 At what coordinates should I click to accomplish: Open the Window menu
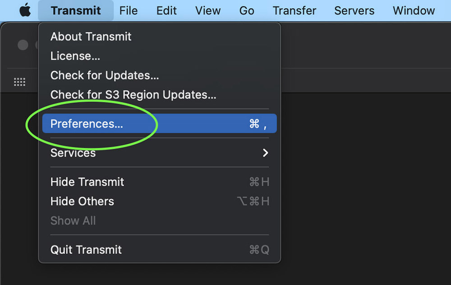coord(414,11)
